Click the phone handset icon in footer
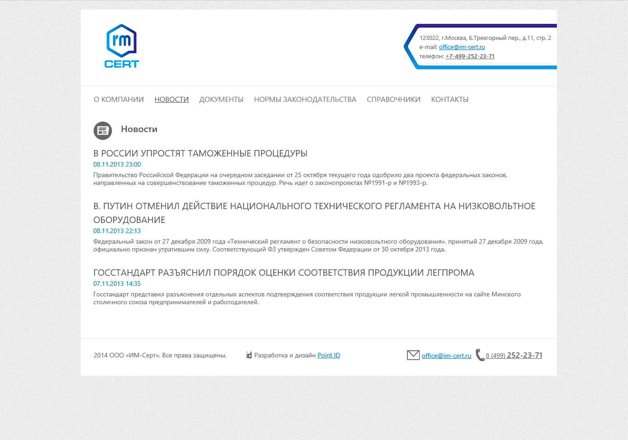This screenshot has height=440, width=628. point(480,355)
